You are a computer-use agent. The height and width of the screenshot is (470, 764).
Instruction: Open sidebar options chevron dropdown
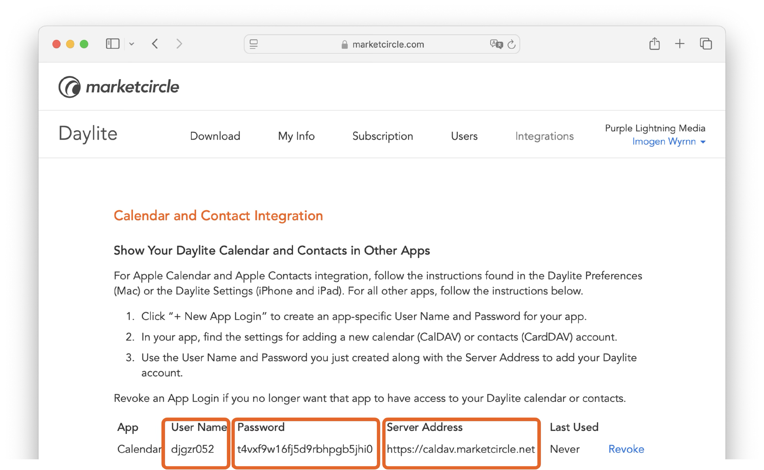[132, 44]
